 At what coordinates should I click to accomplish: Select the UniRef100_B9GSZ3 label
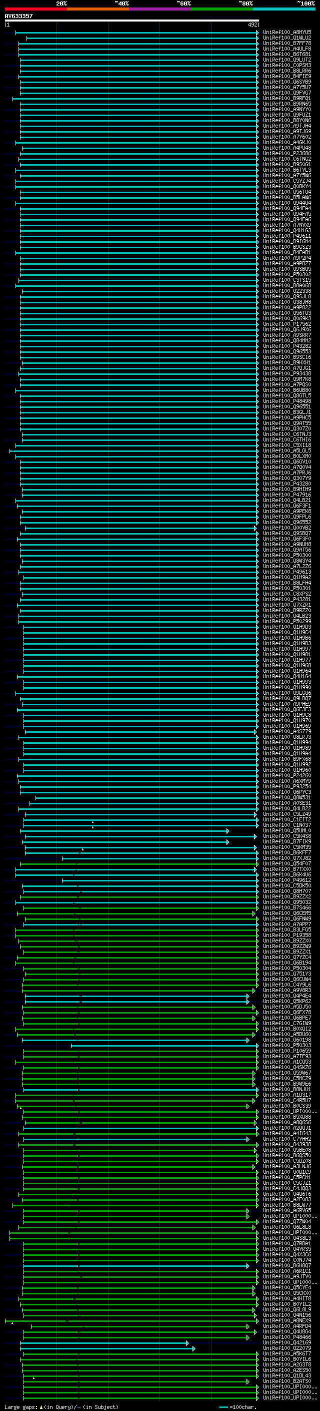287,247
